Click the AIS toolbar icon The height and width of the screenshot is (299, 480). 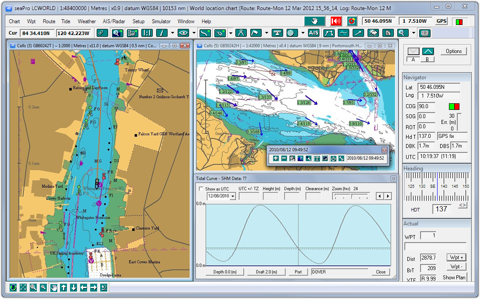click(x=313, y=33)
